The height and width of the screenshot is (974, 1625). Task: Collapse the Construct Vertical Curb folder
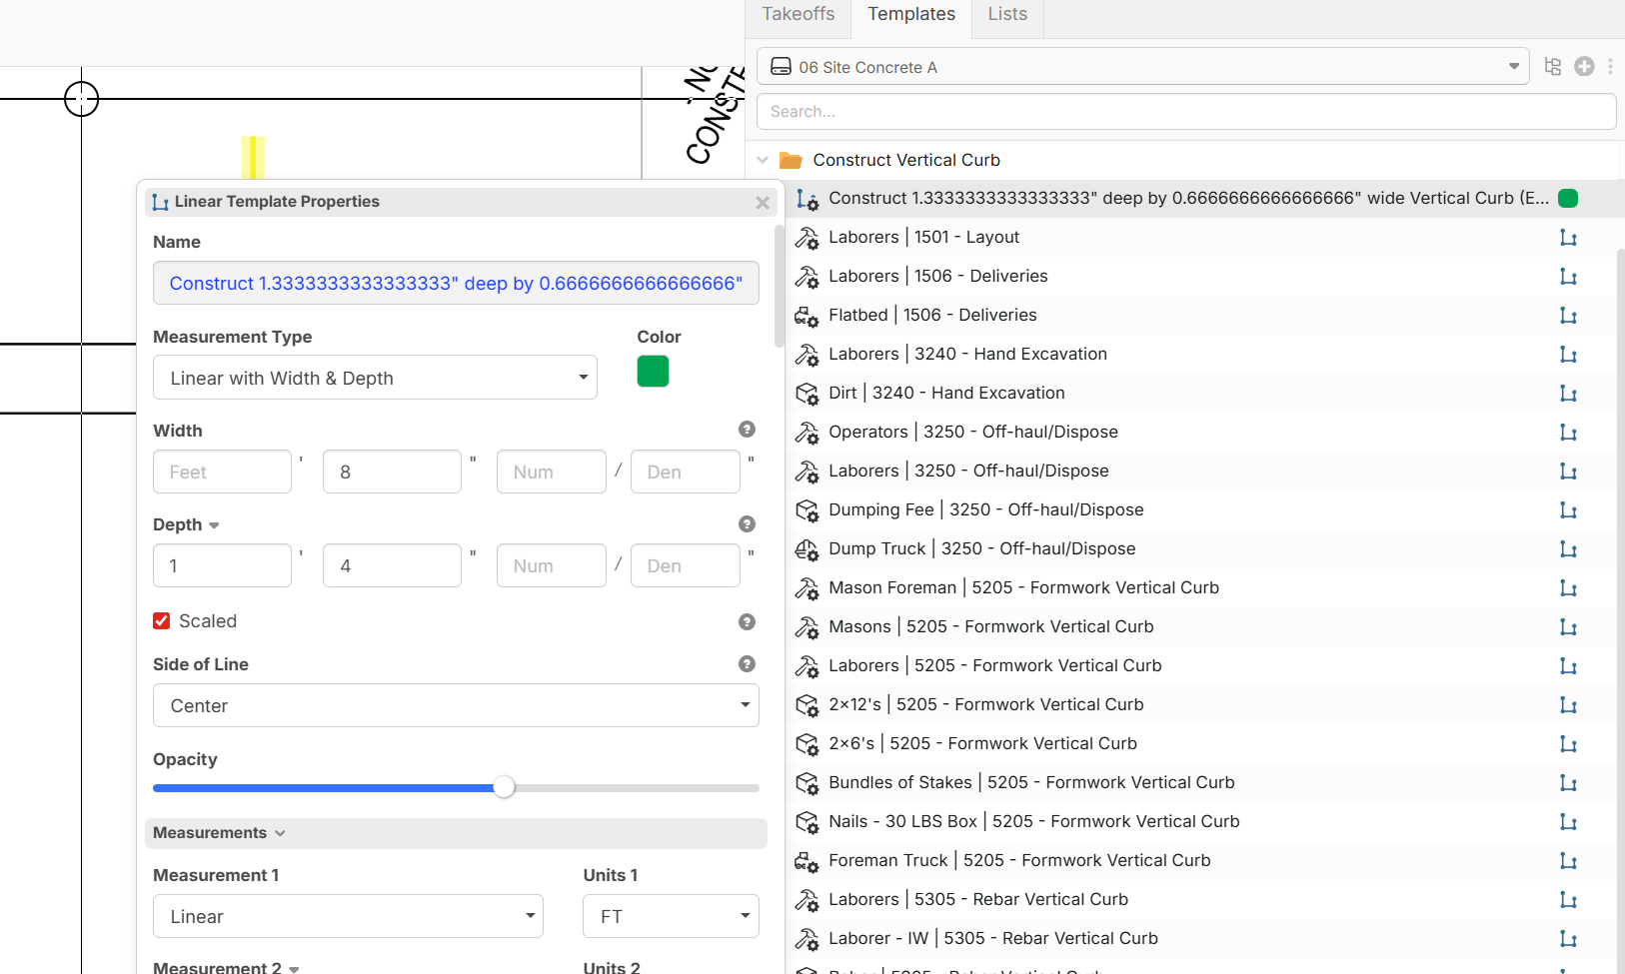tap(764, 160)
